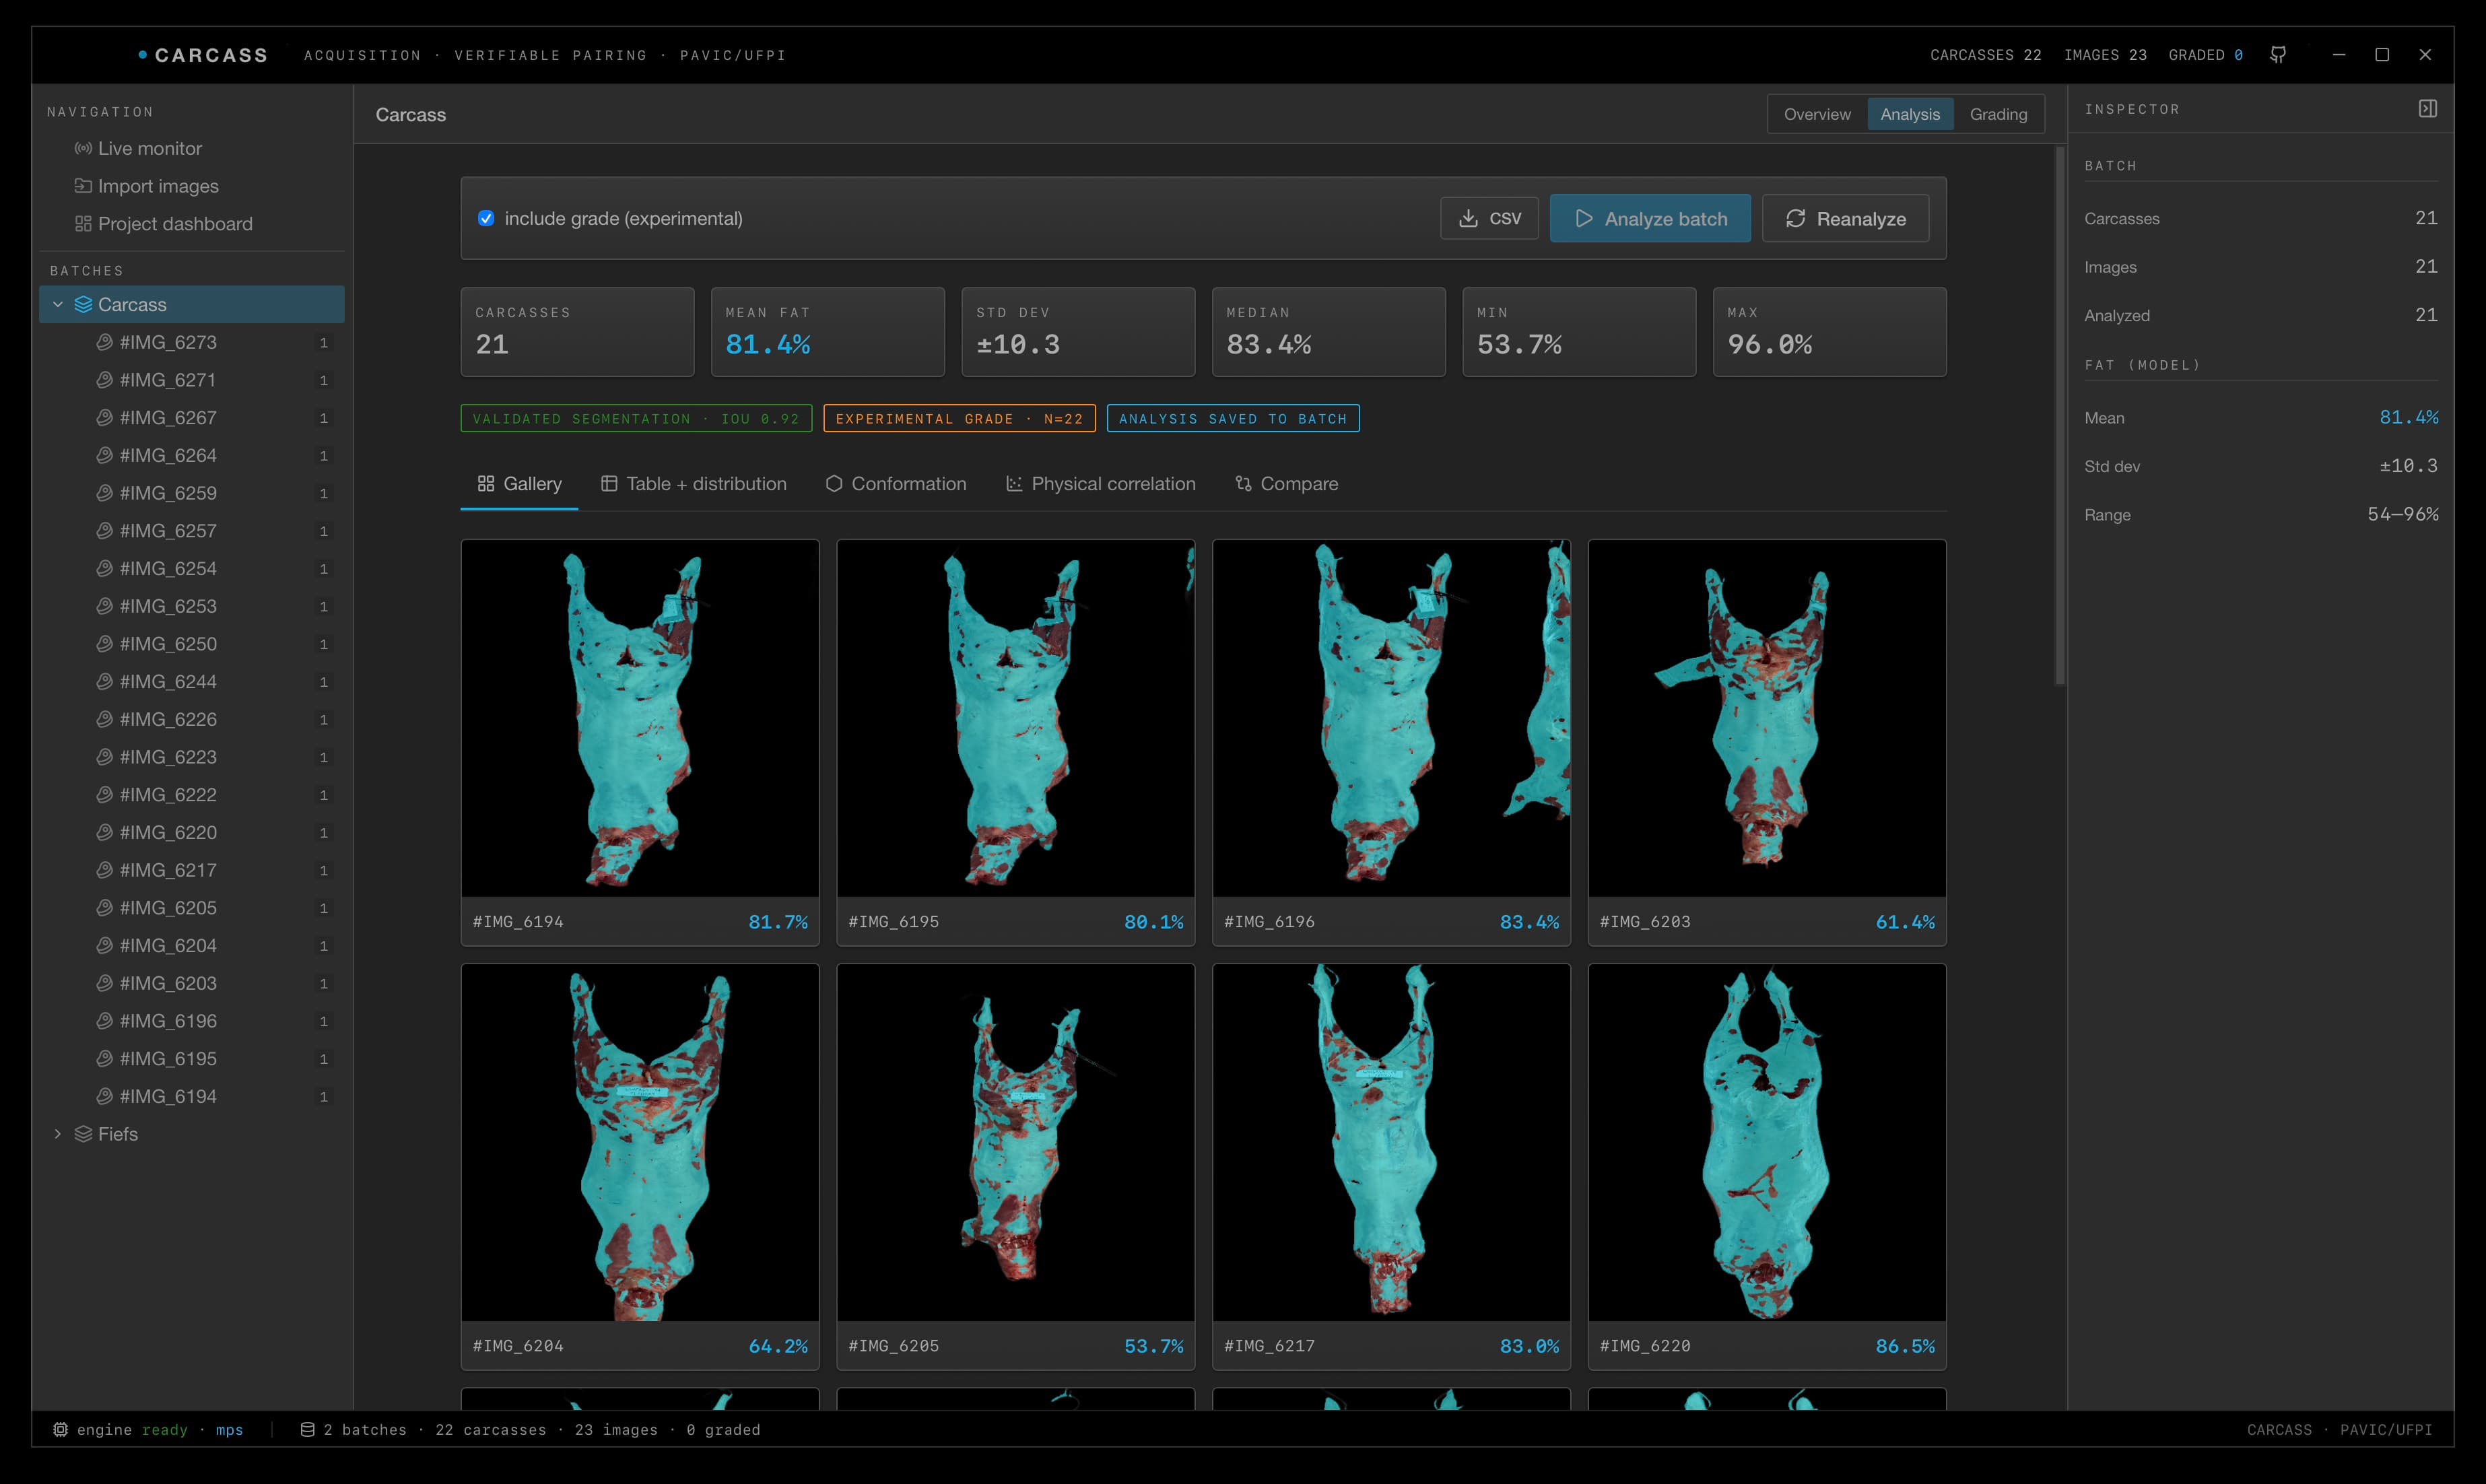This screenshot has width=2486, height=1484.
Task: Click the MEDIAN 83.4% stat card
Action: [x=1329, y=332]
